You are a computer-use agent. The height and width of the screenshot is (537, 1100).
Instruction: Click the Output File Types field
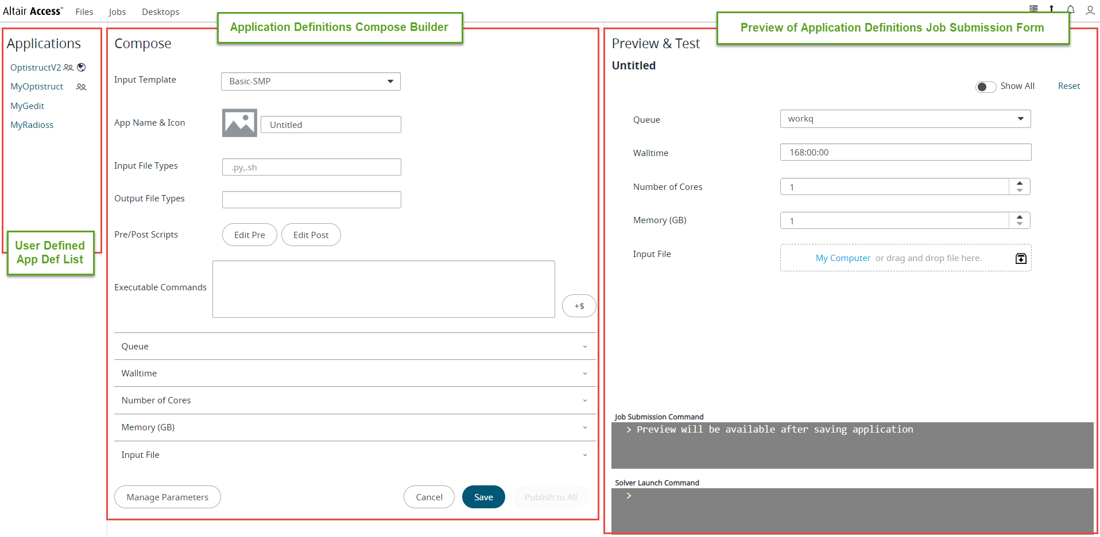(x=312, y=200)
